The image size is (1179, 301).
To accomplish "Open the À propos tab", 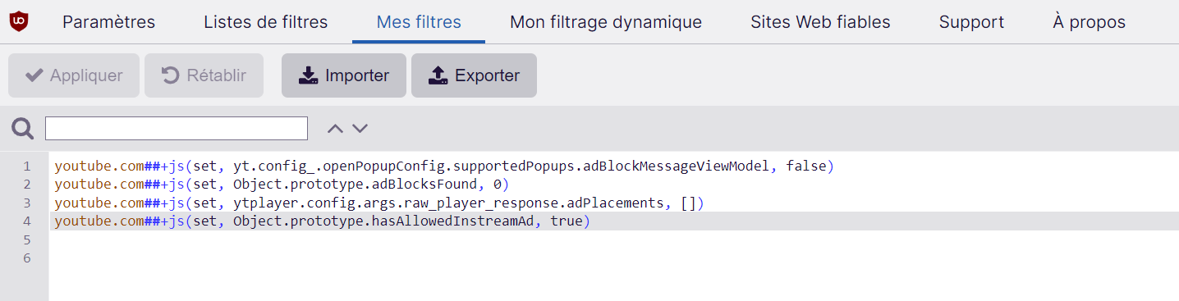I will pos(1089,22).
